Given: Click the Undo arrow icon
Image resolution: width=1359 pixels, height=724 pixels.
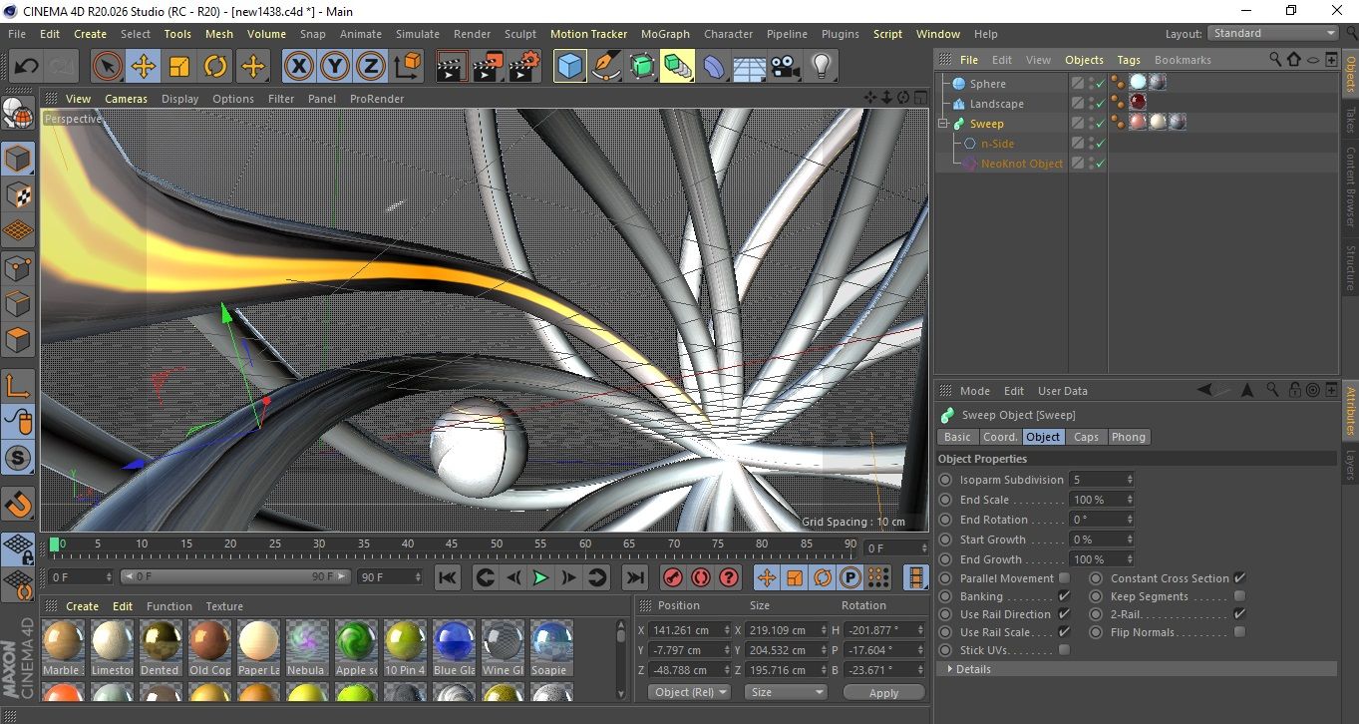Looking at the screenshot, I should [27, 67].
